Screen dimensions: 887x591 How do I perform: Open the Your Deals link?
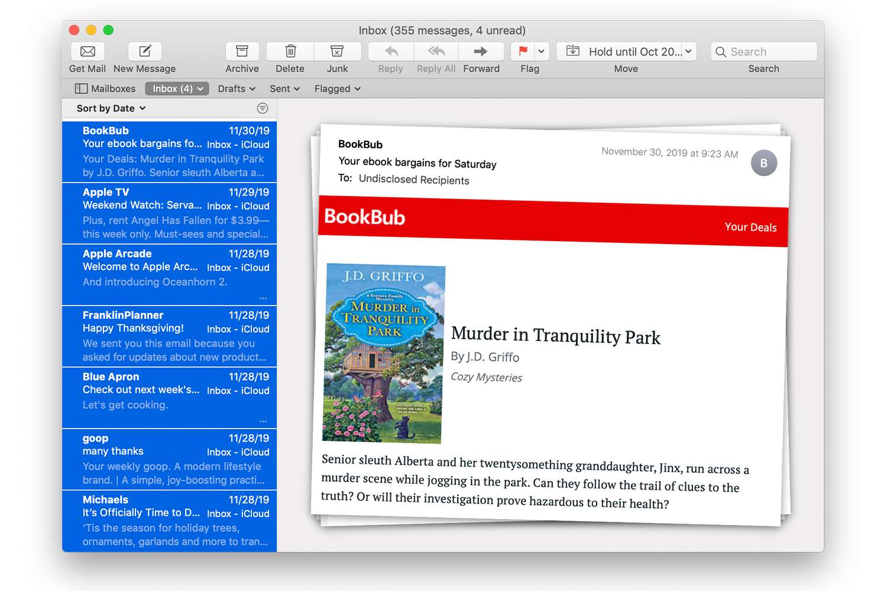[x=750, y=227]
